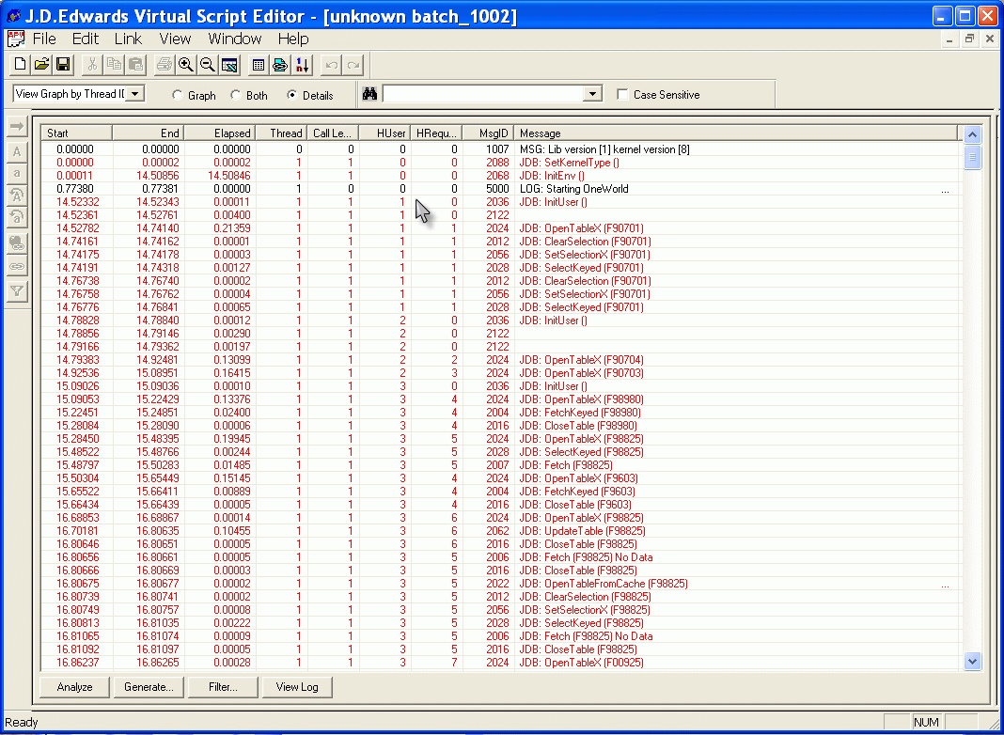Select the 'JDB: SetKernelType ()' row
The width and height of the screenshot is (1004, 735).
[501, 163]
